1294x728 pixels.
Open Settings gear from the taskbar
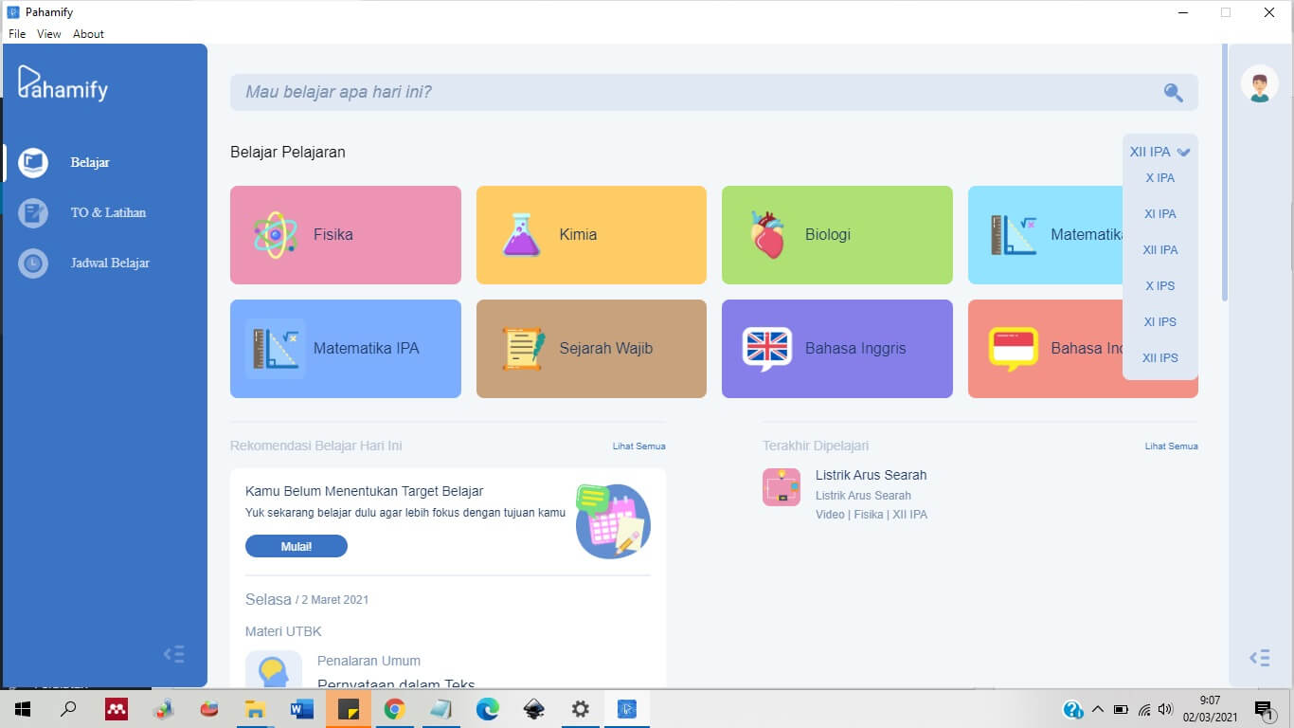(581, 709)
